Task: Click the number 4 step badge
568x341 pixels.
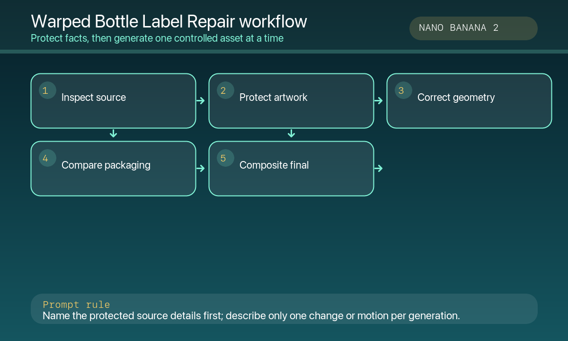Action: point(47,158)
